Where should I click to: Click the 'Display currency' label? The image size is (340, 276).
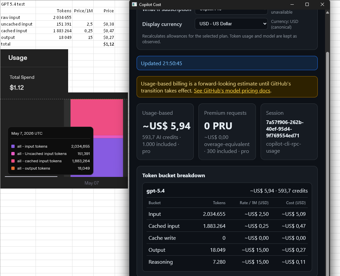coord(162,24)
